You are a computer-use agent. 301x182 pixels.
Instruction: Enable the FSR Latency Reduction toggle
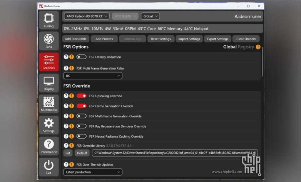pos(81,57)
